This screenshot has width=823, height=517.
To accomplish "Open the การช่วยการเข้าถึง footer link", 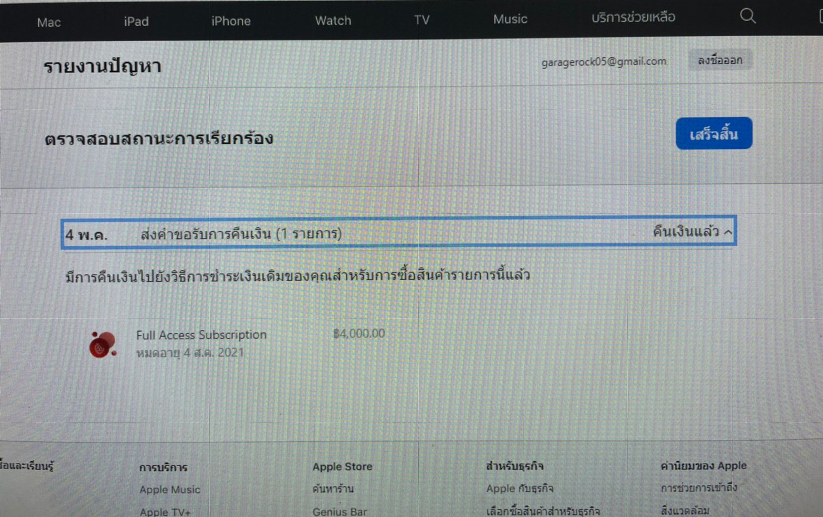I will point(699,487).
